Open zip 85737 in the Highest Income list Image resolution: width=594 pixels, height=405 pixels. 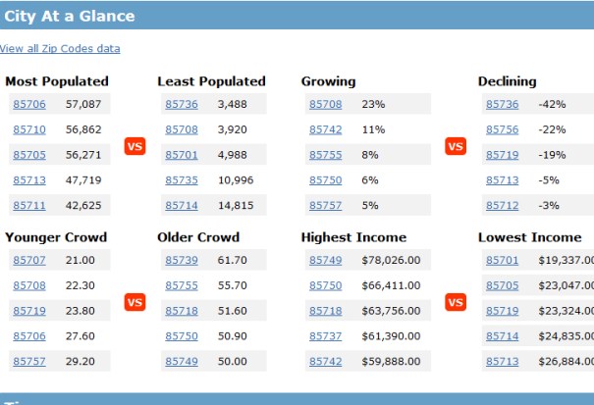325,336
